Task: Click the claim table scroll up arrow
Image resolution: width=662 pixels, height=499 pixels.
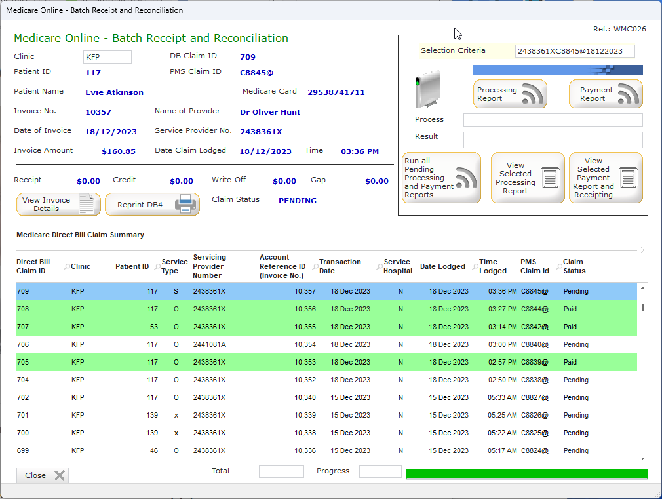Action: coord(642,288)
